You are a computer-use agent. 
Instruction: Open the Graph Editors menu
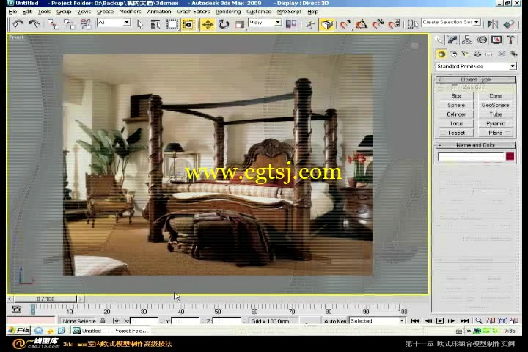194,12
